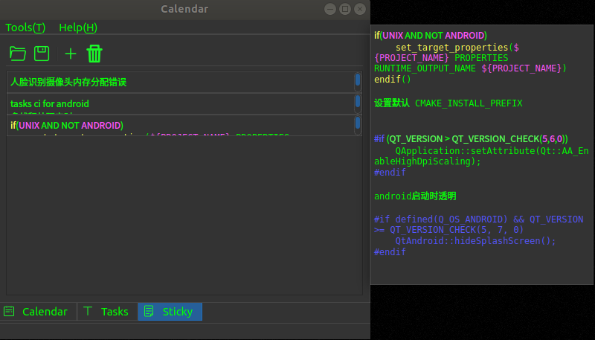Image resolution: width=595 pixels, height=340 pixels.
Task: Open the Help(H) menu
Action: 78,28
